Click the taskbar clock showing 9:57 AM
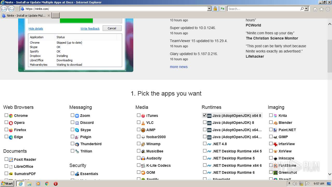Image resolution: width=332 pixels, height=187 pixels. (x=319, y=184)
